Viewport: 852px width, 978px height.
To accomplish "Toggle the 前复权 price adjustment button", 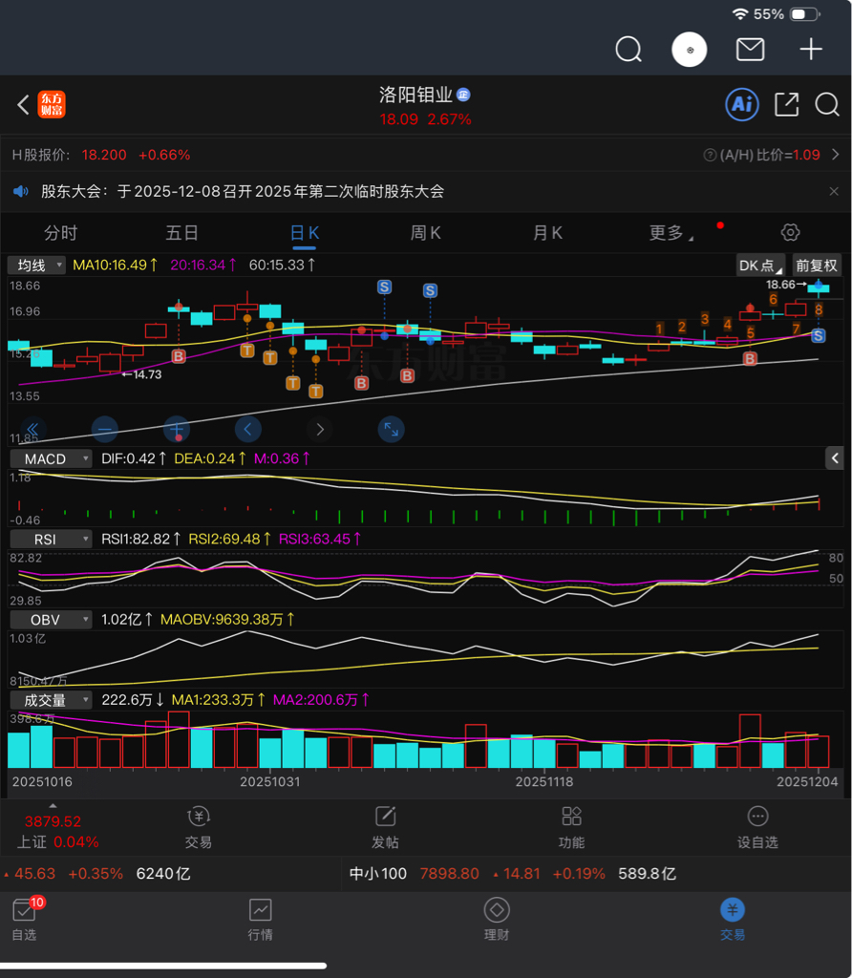I will [x=817, y=266].
